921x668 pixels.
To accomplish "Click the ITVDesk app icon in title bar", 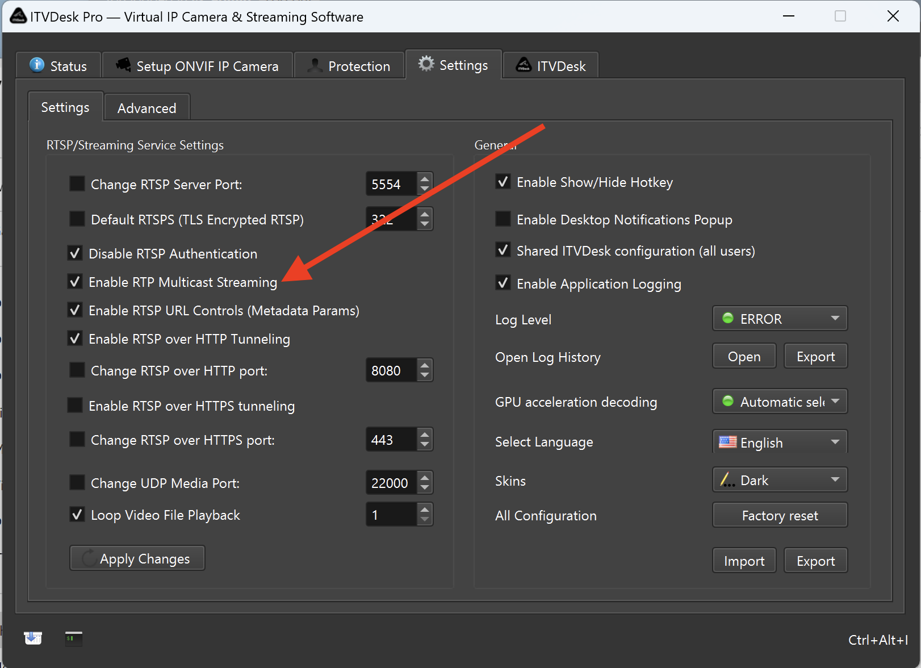I will pyautogui.click(x=18, y=16).
